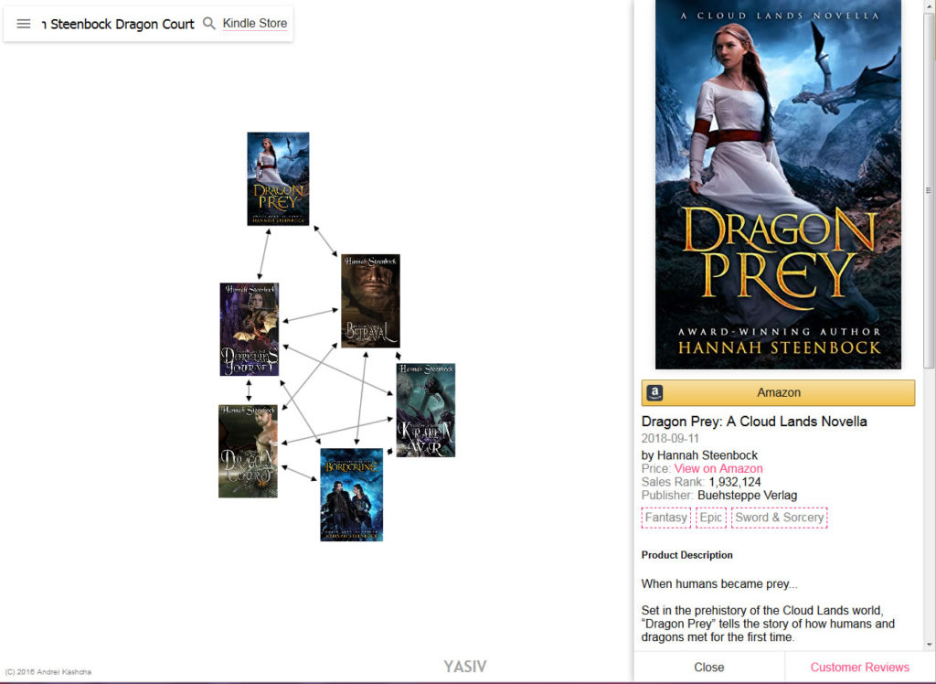Click the Product Description heading
This screenshot has height=684, width=936.
[687, 555]
